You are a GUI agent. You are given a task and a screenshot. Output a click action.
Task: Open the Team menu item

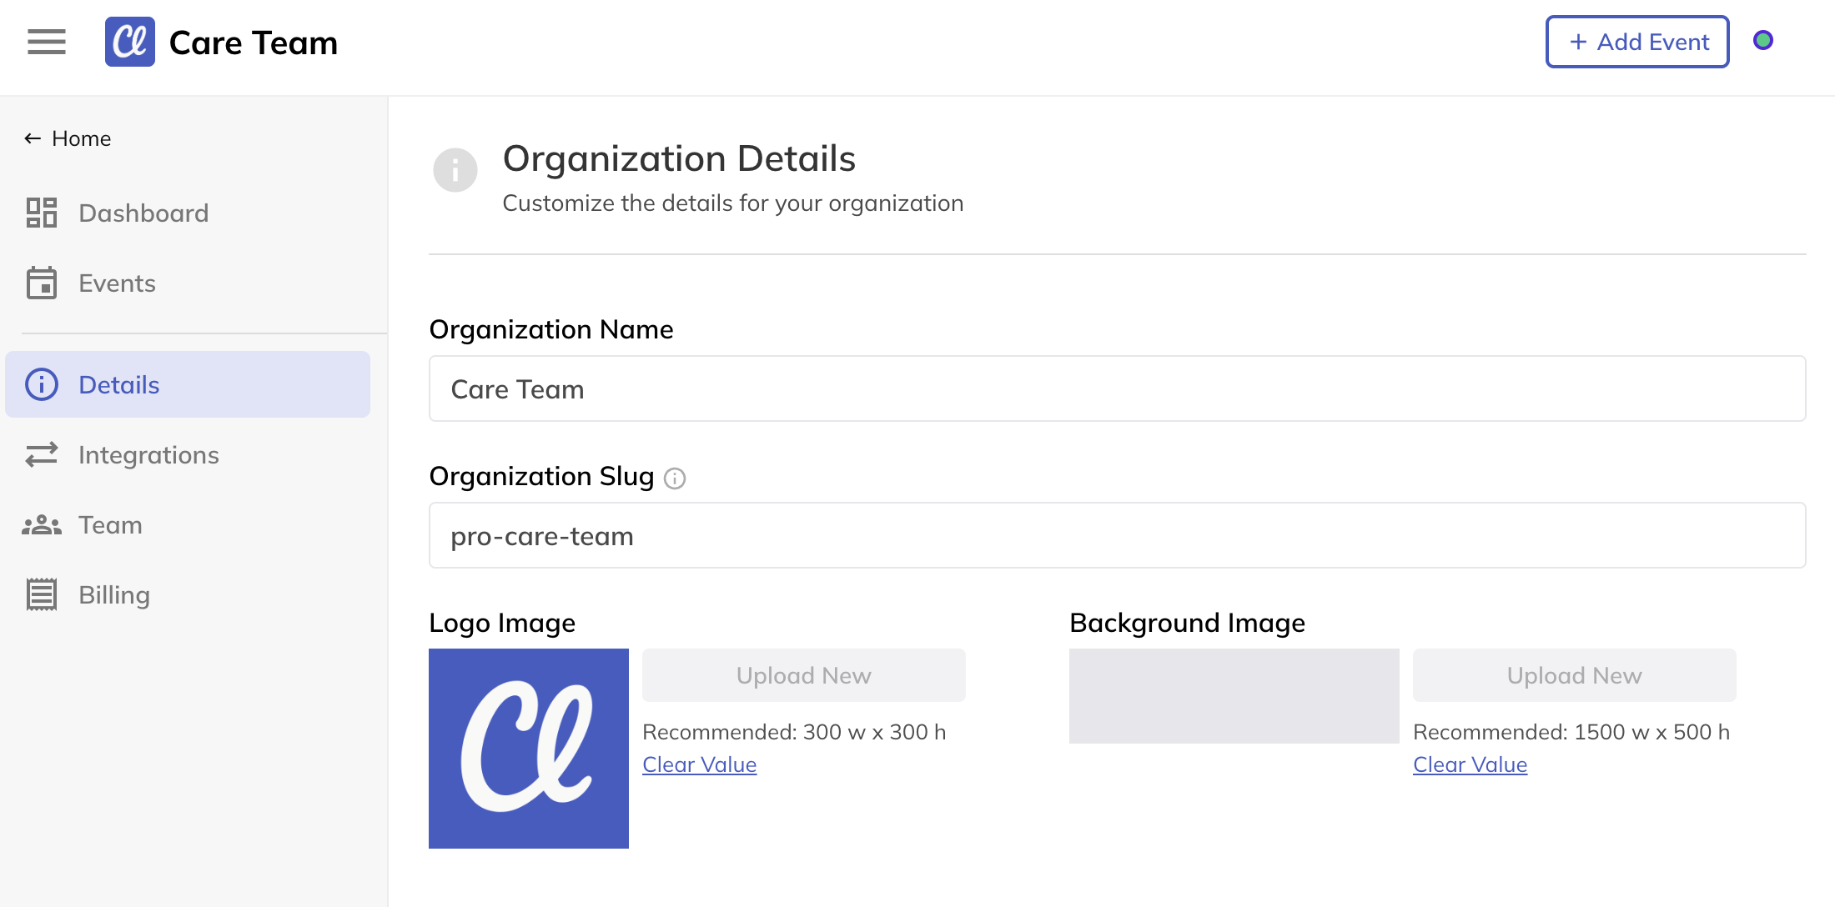pyautogui.click(x=188, y=524)
